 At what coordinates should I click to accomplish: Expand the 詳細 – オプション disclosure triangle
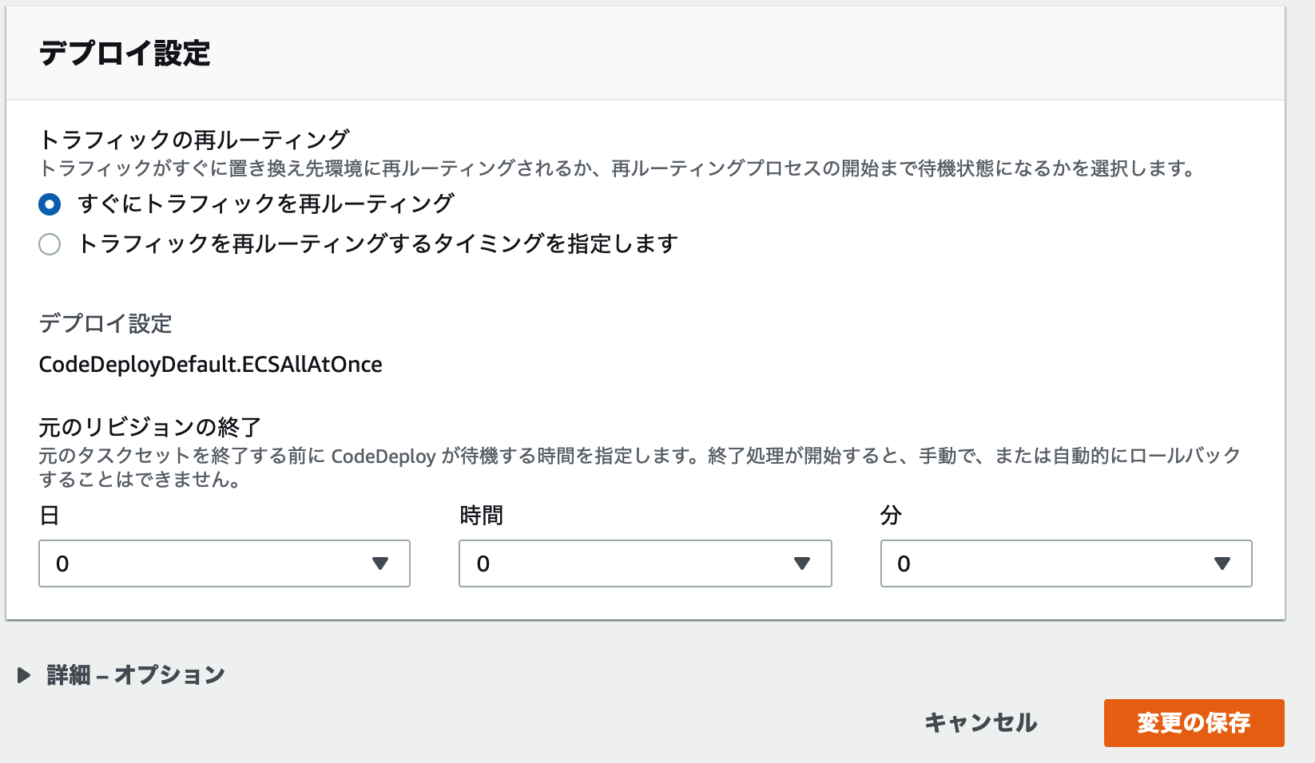(24, 675)
